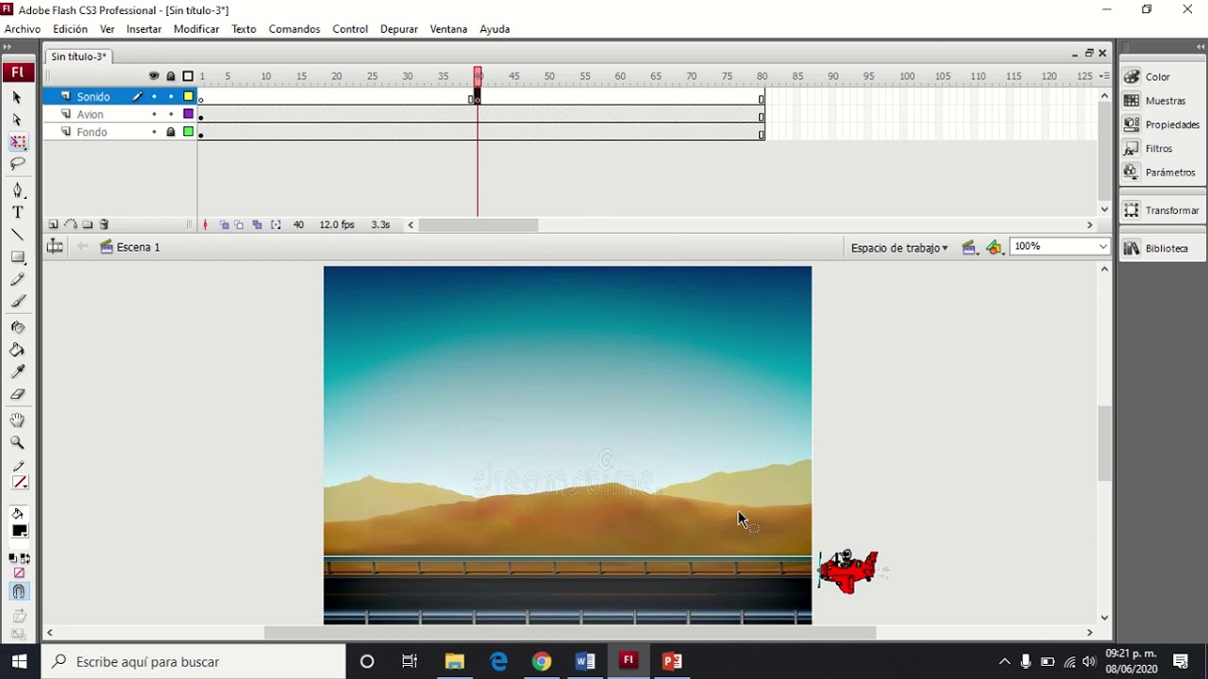Click the Swap Colors button
Image resolution: width=1208 pixels, height=679 pixels.
[25, 558]
